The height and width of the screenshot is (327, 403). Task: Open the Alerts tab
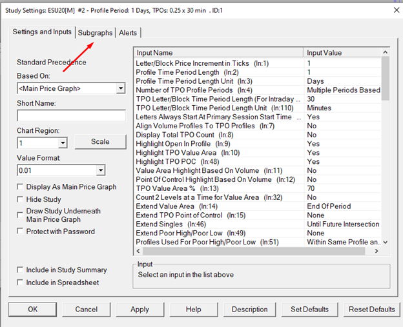coord(127,33)
